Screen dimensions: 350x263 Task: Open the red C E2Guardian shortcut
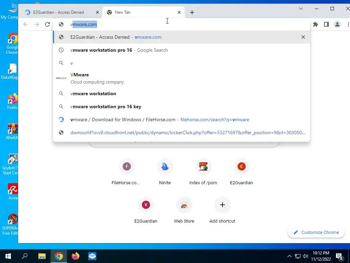[x=242, y=172]
